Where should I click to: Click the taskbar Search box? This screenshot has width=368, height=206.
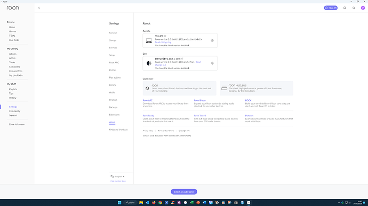(x=130, y=202)
